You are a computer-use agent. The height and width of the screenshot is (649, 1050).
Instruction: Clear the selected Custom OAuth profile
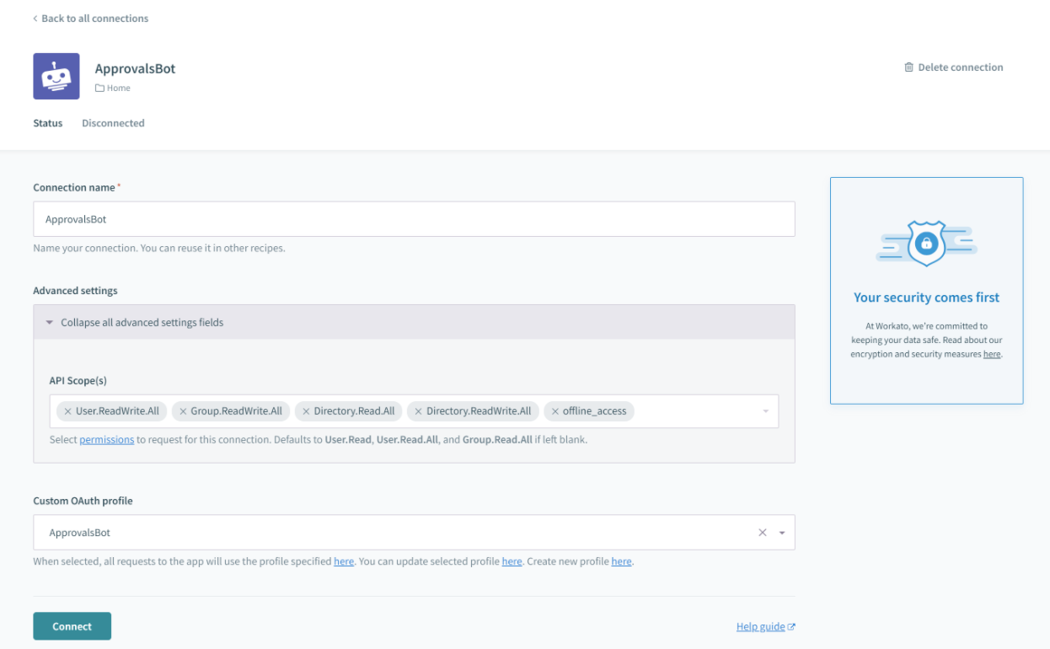pyautogui.click(x=763, y=533)
